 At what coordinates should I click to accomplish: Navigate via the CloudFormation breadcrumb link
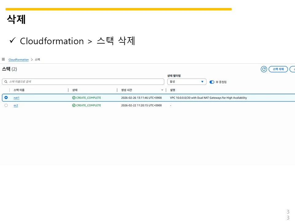18,59
